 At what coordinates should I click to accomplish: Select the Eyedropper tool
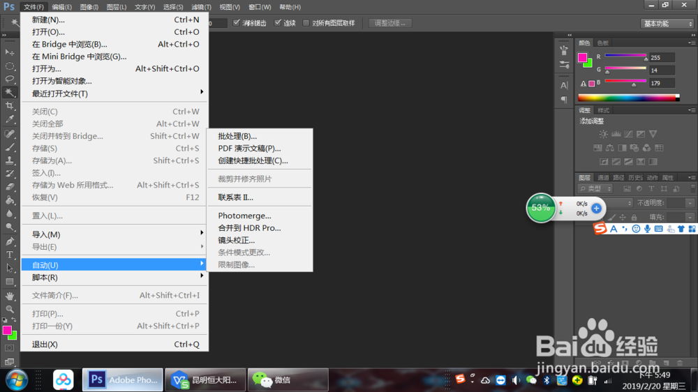coord(9,119)
